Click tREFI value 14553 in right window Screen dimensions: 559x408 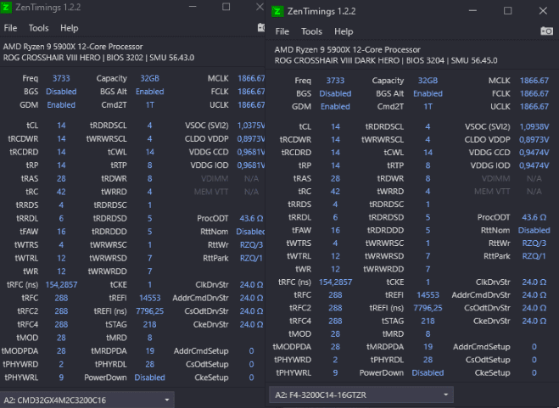point(428,295)
